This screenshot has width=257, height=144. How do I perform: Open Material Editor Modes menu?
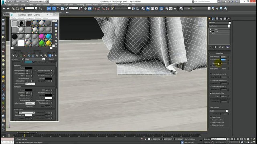click(14, 18)
